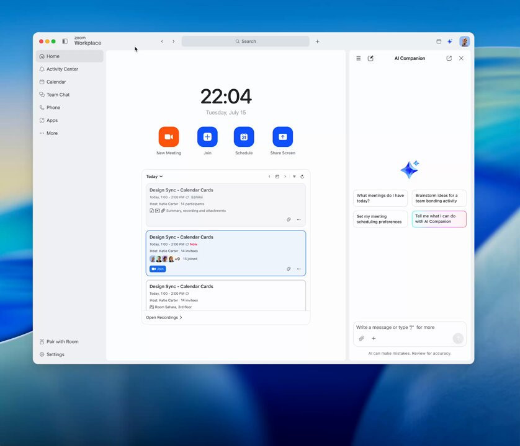Copy link on the Now meeting card
The height and width of the screenshot is (446, 520).
(289, 269)
